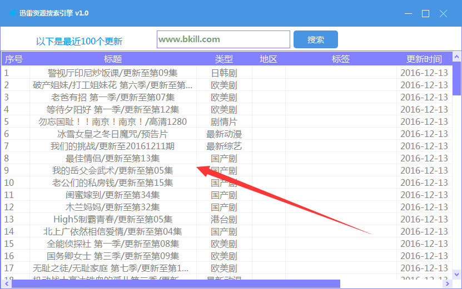Click the Xunlei bird logo in title bar
This screenshot has height=289, width=462.
[13, 13]
